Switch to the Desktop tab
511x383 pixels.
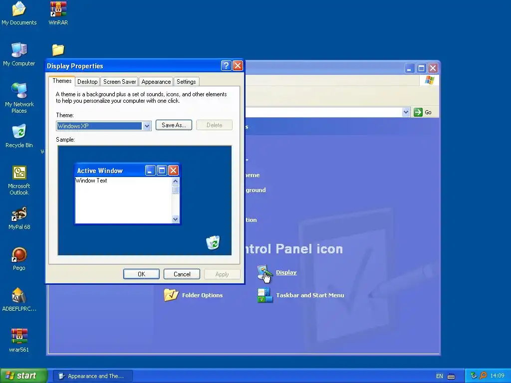(x=87, y=82)
